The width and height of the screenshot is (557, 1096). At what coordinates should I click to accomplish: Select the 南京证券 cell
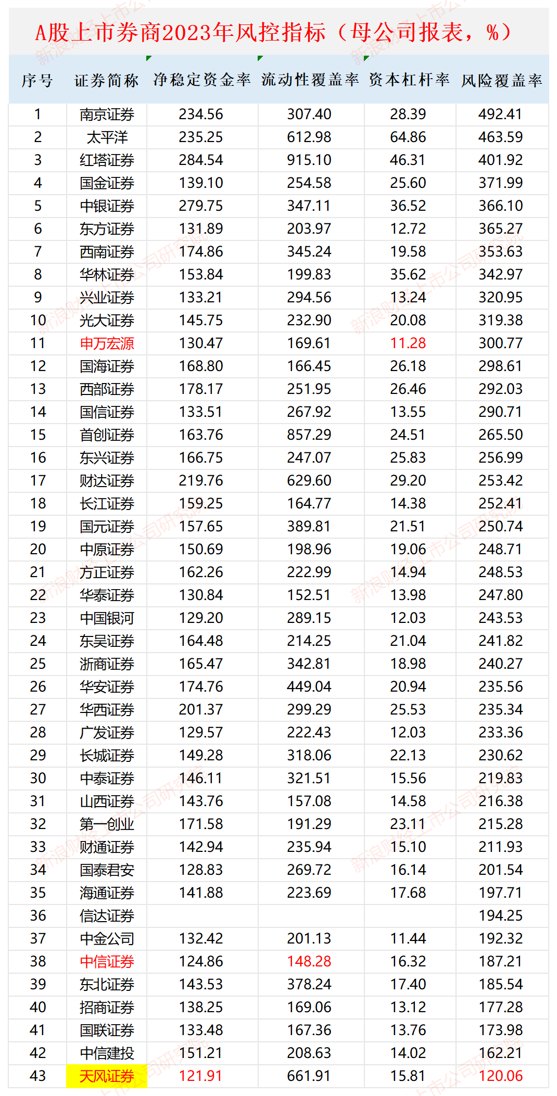107,114
